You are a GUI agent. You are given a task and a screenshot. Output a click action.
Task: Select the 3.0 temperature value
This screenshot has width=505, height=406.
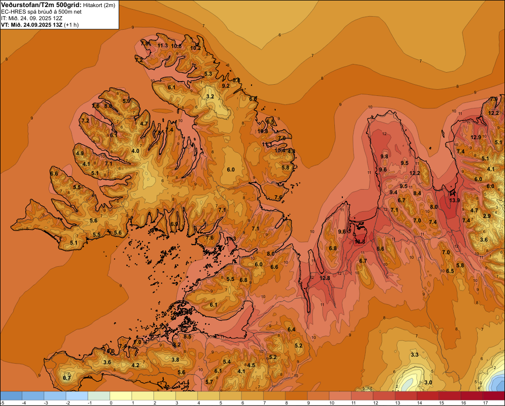pos(428,382)
